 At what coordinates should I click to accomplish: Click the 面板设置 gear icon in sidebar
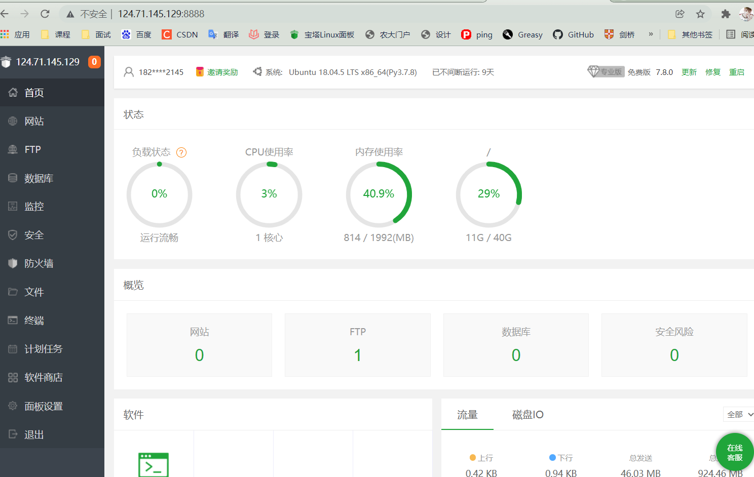[x=13, y=406]
